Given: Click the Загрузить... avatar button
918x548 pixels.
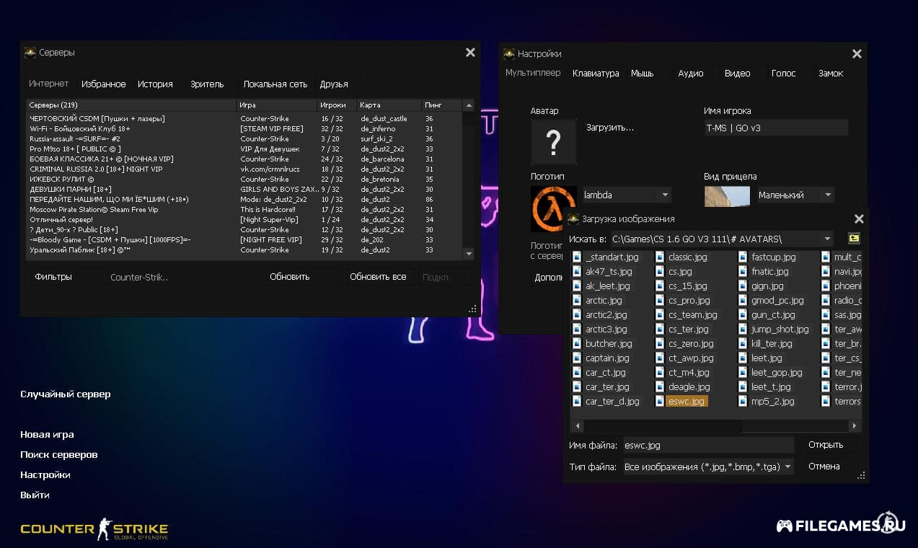Looking at the screenshot, I should point(610,128).
